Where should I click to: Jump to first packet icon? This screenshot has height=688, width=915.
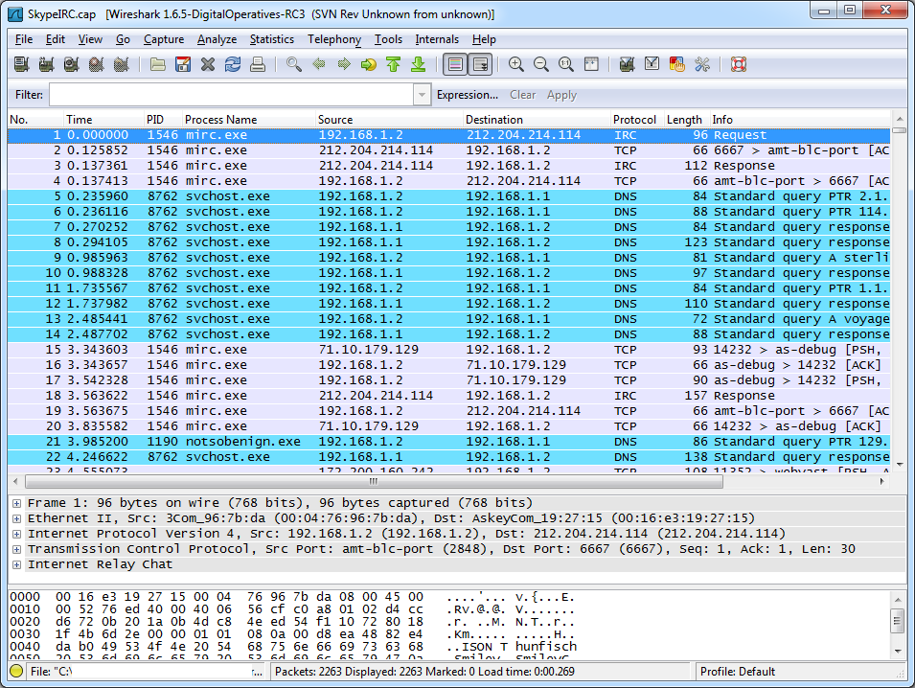(x=394, y=64)
